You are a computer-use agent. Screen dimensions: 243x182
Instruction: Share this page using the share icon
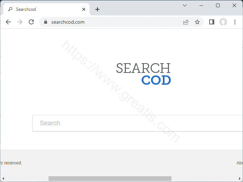[186, 22]
